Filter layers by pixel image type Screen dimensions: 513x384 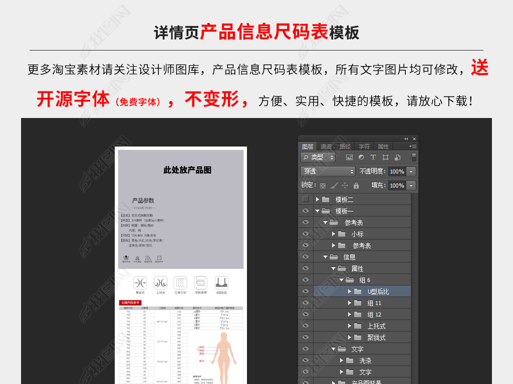(349, 157)
